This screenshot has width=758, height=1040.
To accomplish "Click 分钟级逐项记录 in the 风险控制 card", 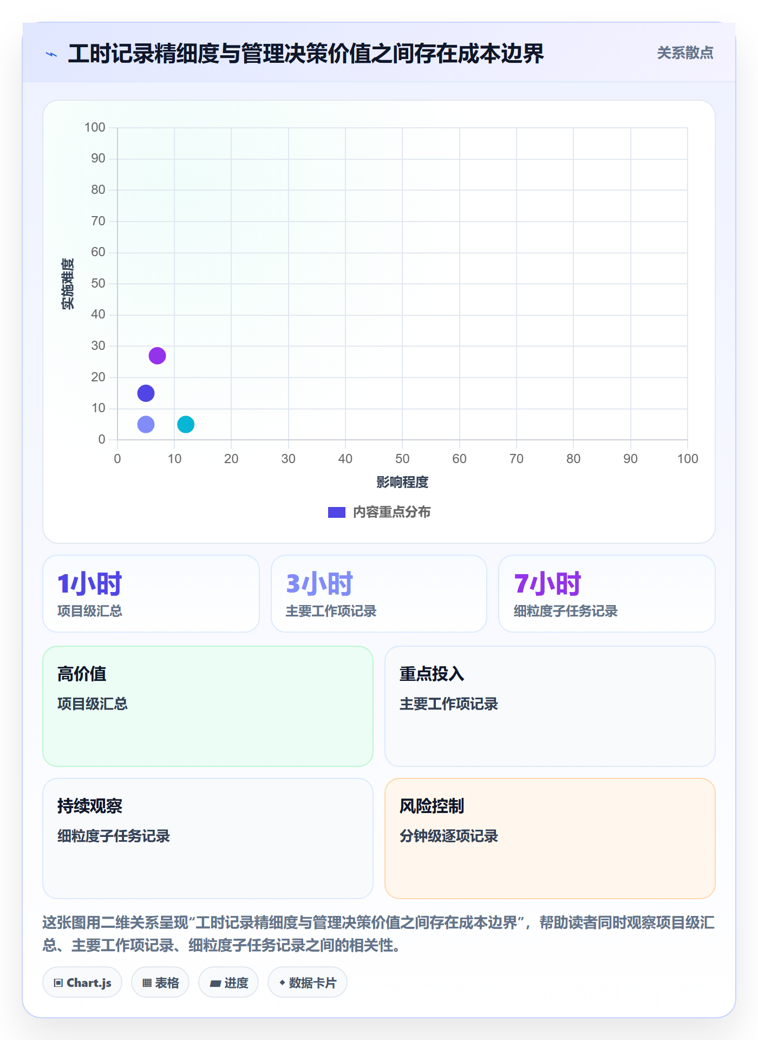I will 449,836.
